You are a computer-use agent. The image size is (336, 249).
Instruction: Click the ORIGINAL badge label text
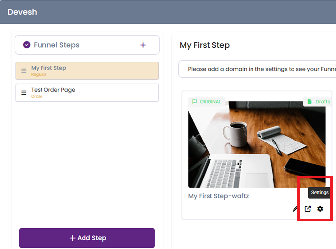210,102
